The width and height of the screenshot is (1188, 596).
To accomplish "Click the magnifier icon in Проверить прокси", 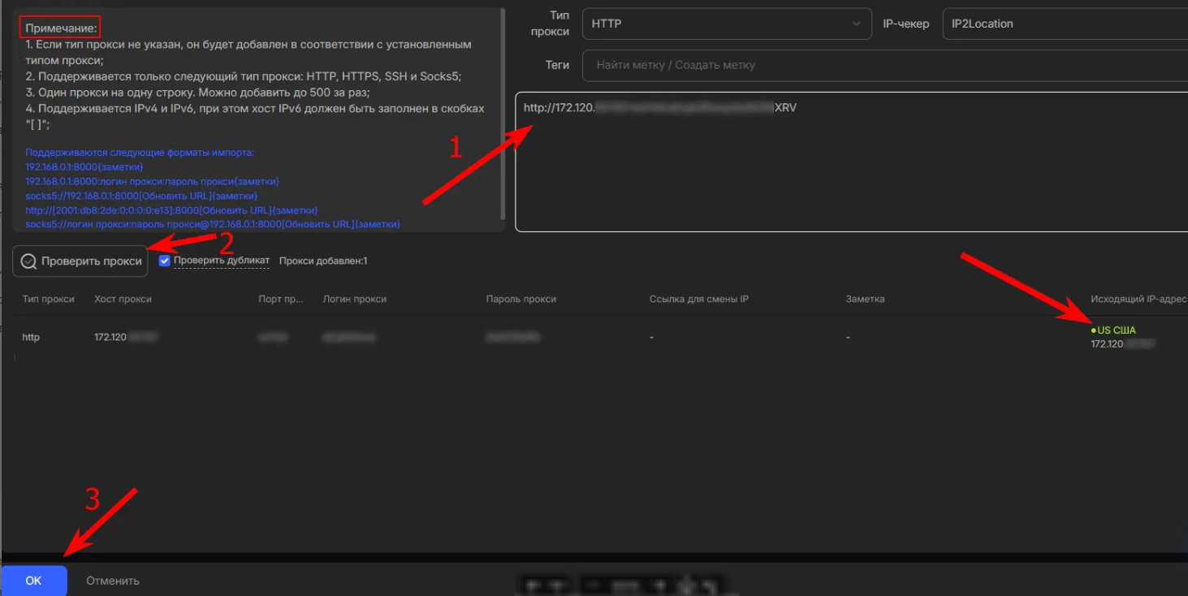I will point(28,261).
